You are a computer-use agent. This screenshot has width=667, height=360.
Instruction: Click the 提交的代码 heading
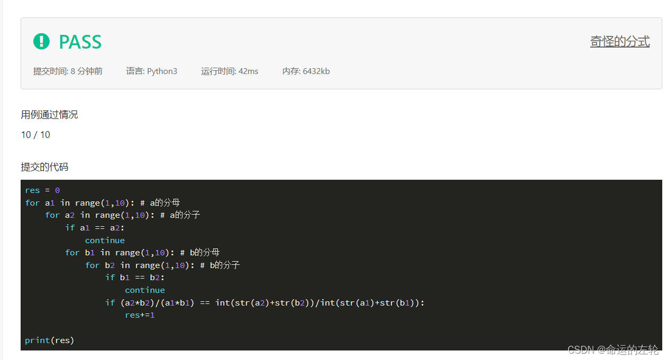(x=44, y=167)
